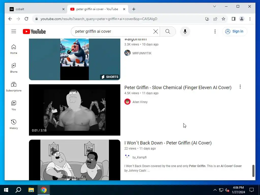
Task: Open the MRFUNNYTIK channel name link
Action: (x=142, y=53)
